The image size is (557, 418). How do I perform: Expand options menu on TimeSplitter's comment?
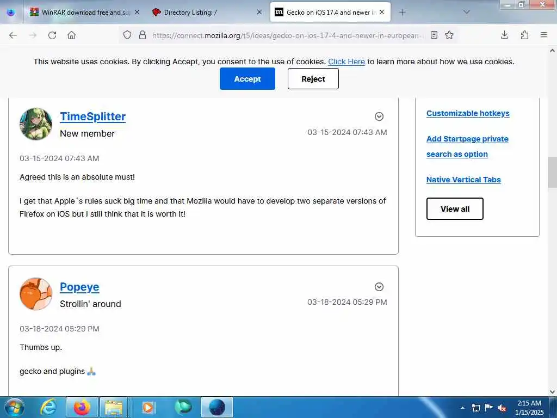pos(379,116)
